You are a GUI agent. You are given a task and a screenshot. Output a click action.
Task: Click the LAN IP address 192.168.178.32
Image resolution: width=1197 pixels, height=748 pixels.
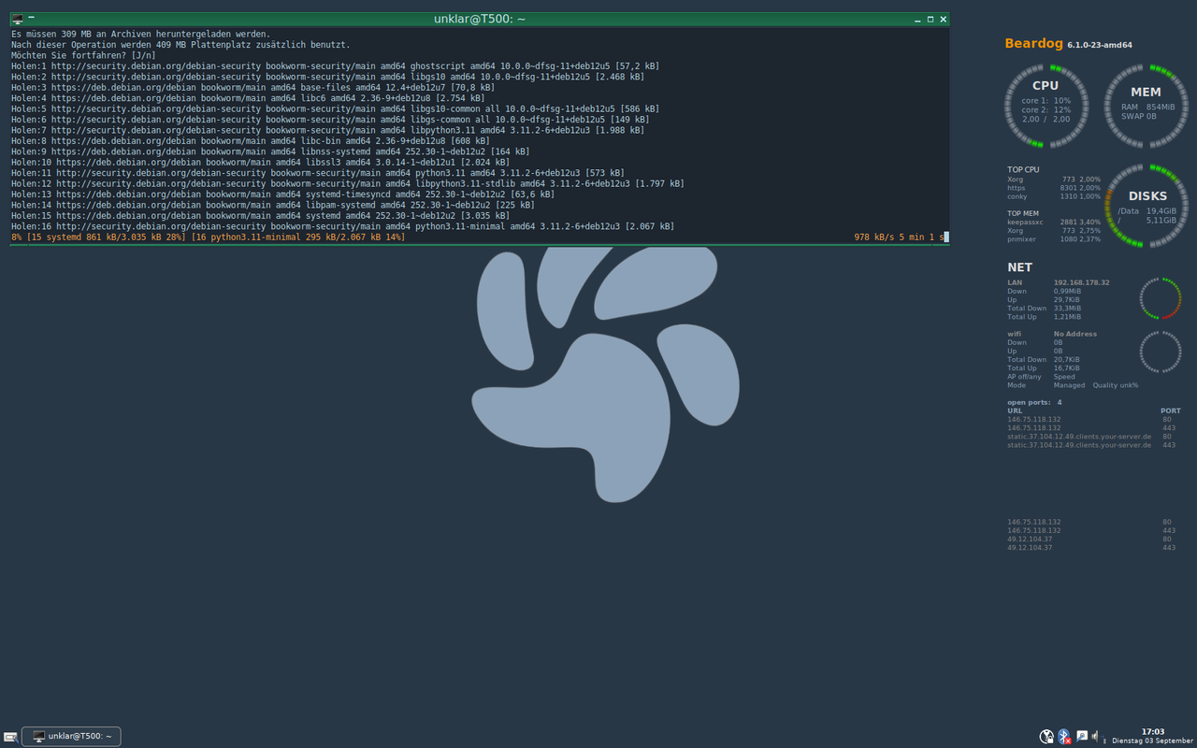pyautogui.click(x=1081, y=282)
